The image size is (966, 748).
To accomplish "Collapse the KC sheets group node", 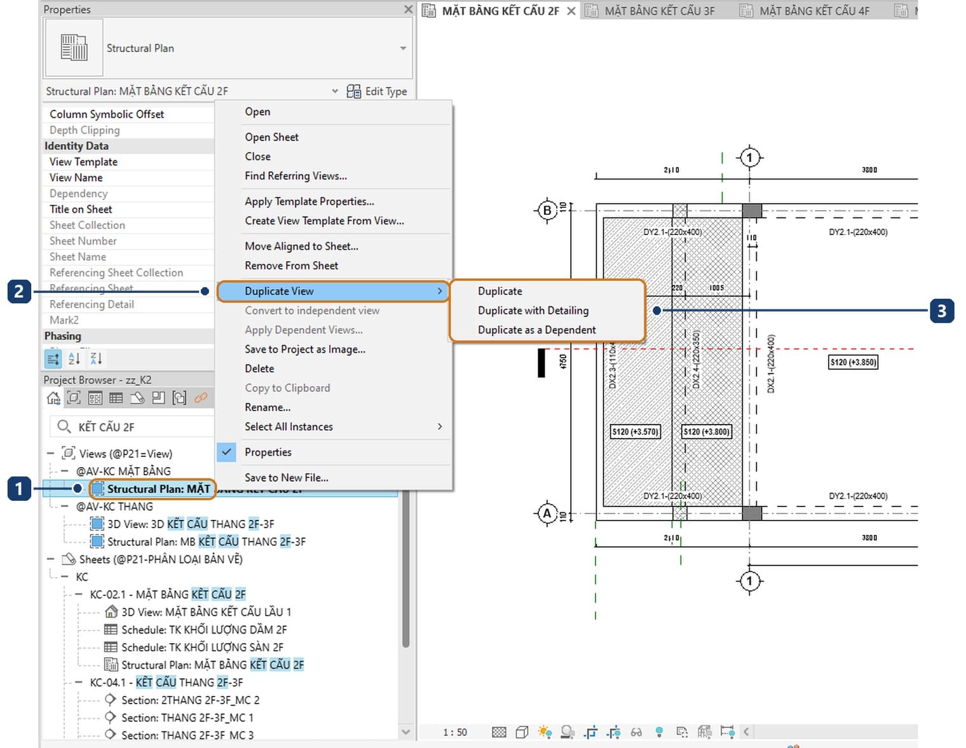I will tap(64, 577).
